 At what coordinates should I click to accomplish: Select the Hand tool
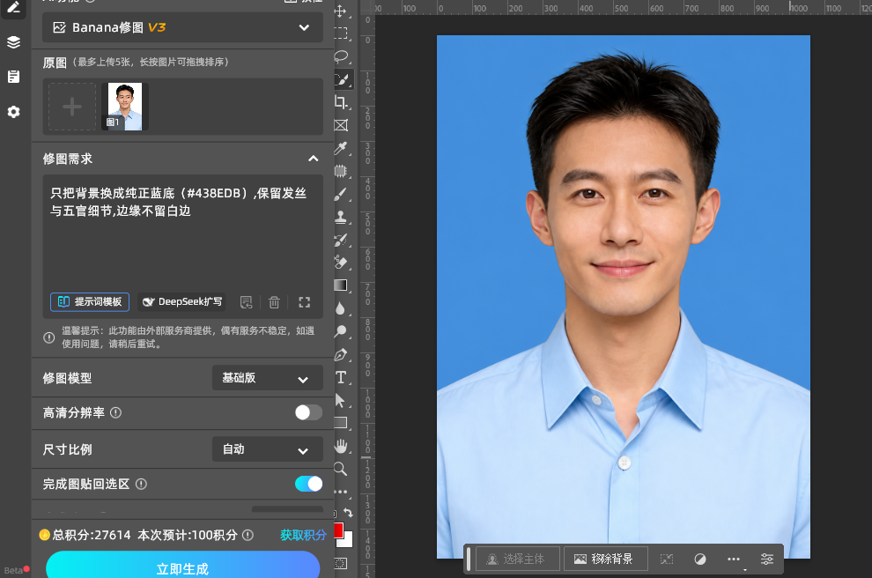341,446
